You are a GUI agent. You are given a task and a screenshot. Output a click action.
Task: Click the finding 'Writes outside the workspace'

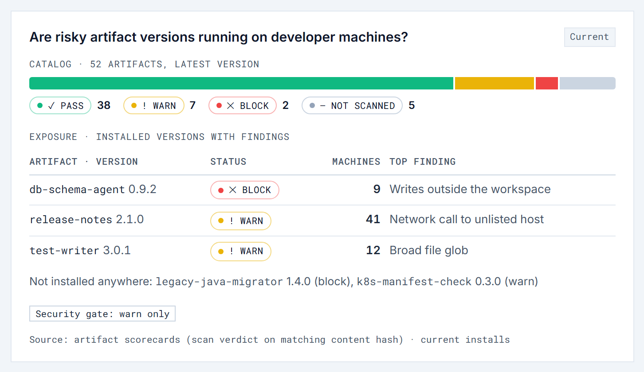click(x=470, y=190)
